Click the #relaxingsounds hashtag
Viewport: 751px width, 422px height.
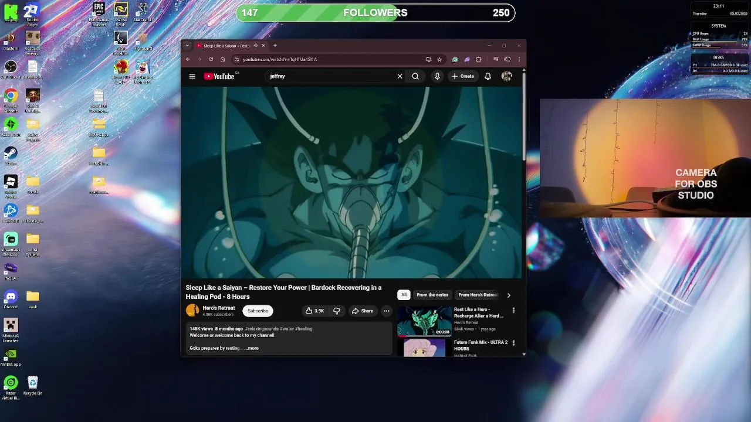click(262, 329)
